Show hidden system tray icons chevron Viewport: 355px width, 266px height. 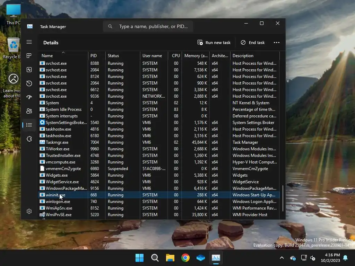click(x=282, y=258)
